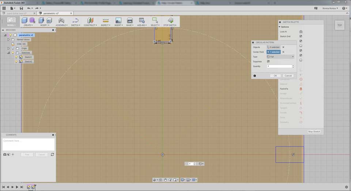
Task: Click the Inspect measure icon
Action: point(105,20)
